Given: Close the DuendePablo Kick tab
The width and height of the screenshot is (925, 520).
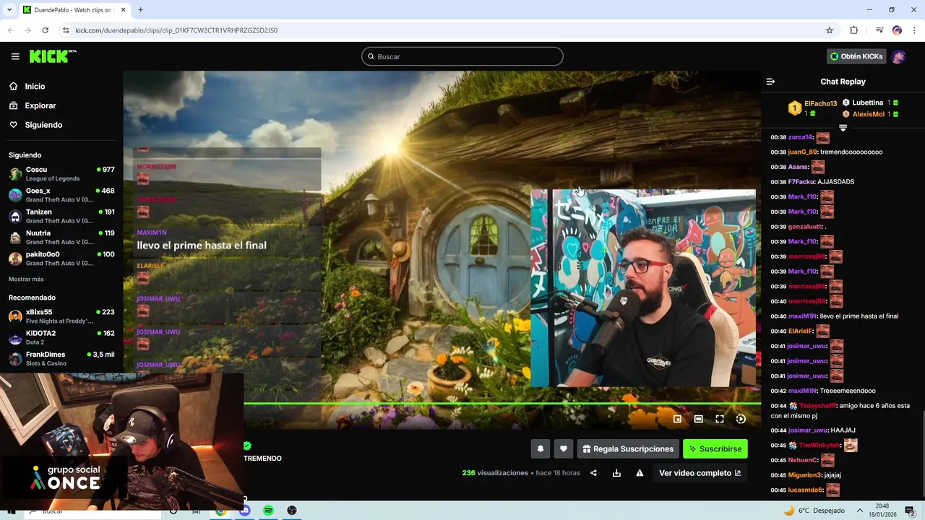Looking at the screenshot, I should (x=123, y=10).
